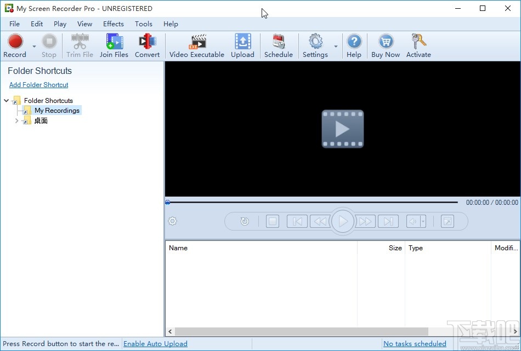
Task: Open the Settings dropdown arrow
Action: (x=336, y=46)
